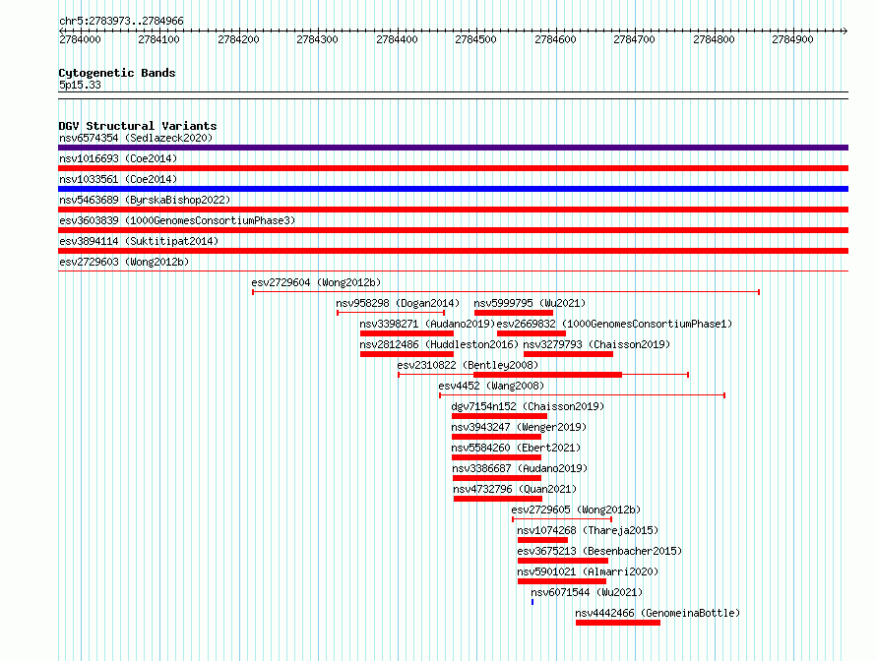
Task: Click the red nsv3279793 variant bar
Action: [568, 354]
